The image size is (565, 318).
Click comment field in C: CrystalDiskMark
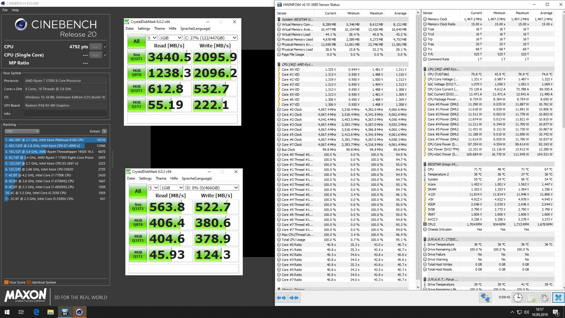[x=182, y=119]
